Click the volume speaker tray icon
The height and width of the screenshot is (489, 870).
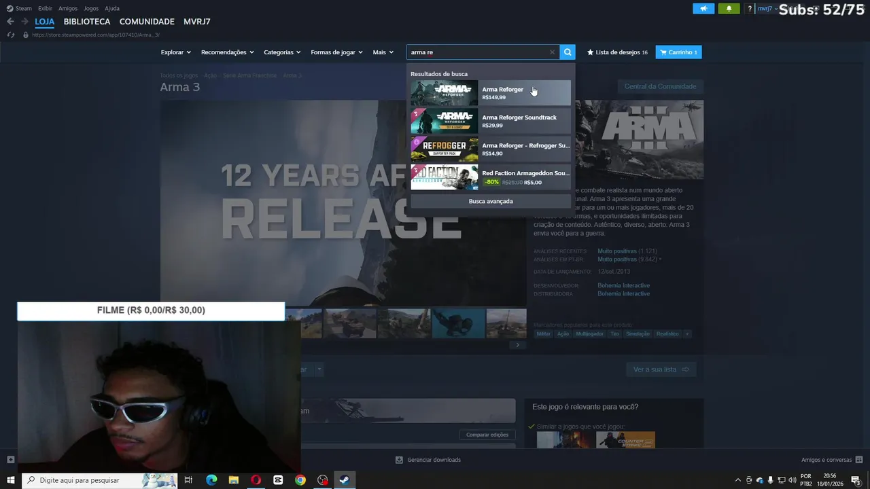(793, 480)
